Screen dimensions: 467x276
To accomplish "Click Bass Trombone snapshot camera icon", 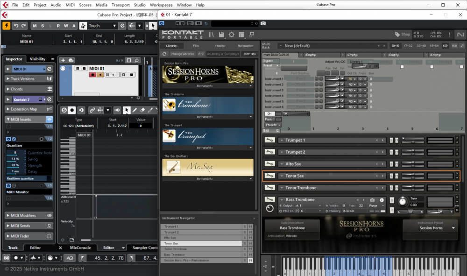I will 372,200.
